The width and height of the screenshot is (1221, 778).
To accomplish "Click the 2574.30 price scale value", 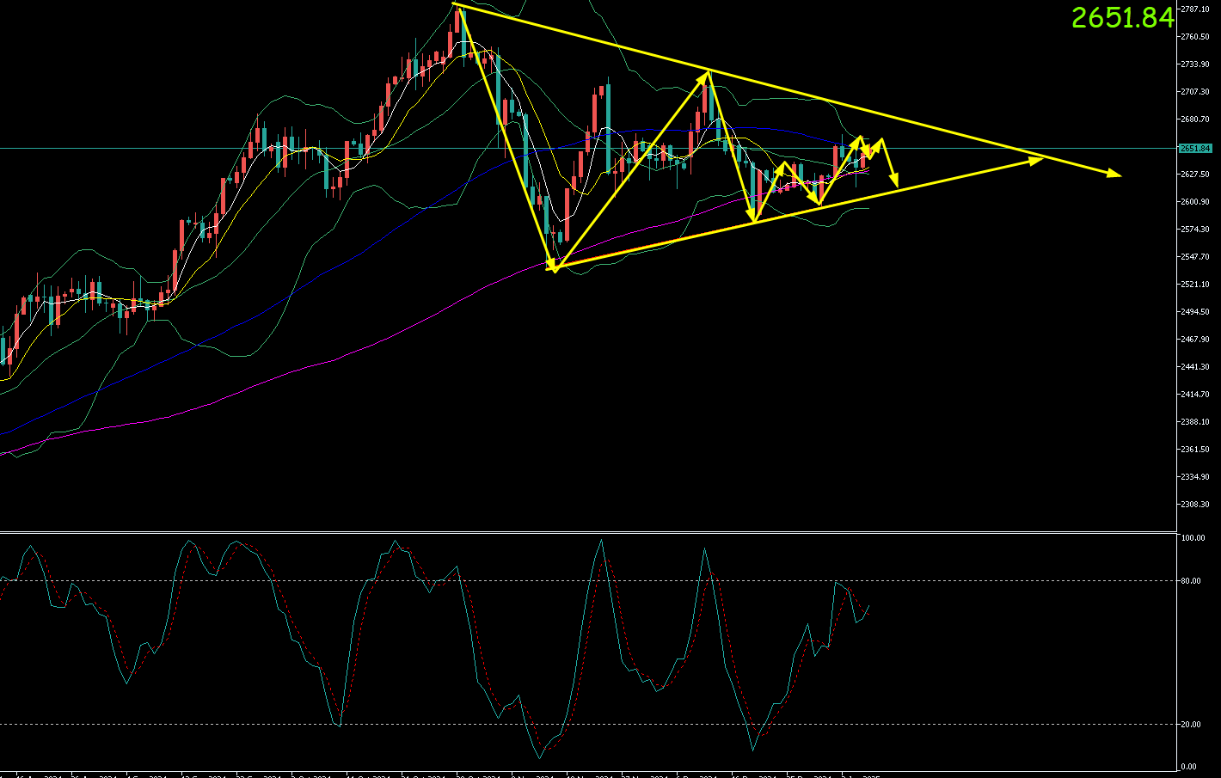I will [x=1195, y=230].
